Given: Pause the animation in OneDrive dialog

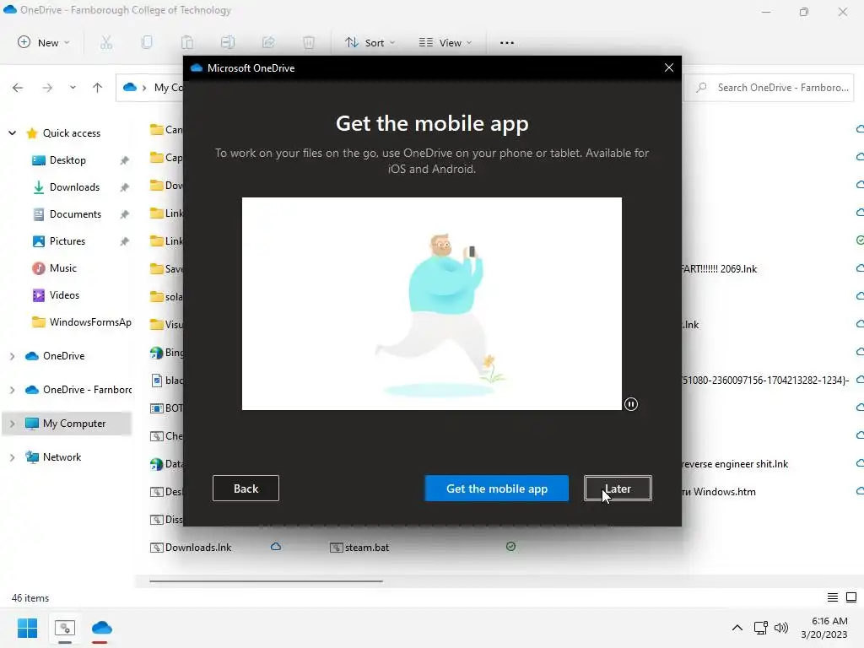Looking at the screenshot, I should point(631,404).
